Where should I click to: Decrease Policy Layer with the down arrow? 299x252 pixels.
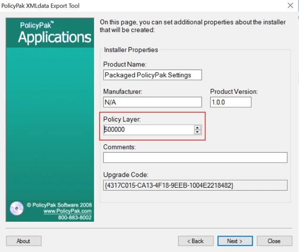point(197,132)
